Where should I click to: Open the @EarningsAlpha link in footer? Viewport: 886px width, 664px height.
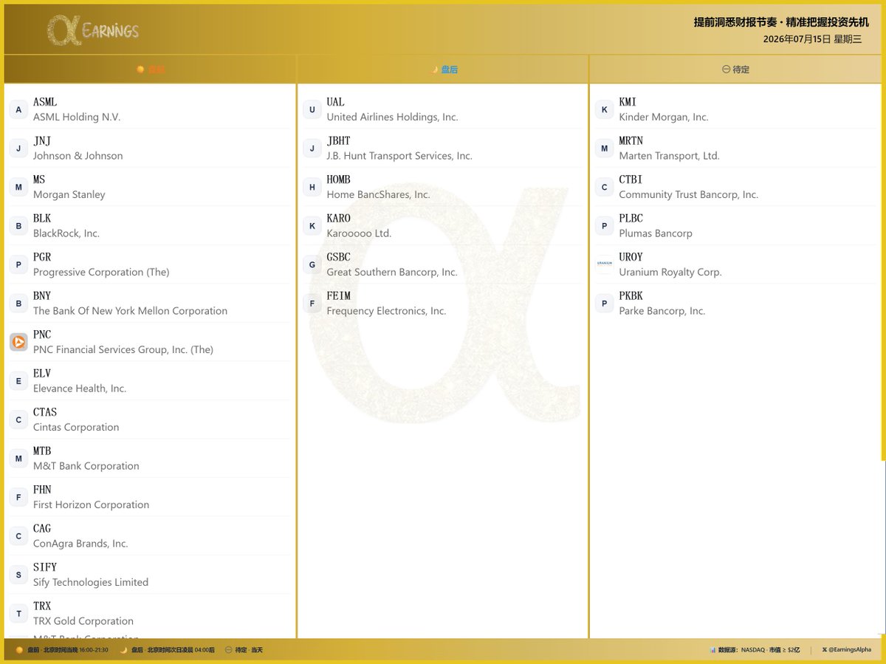click(x=846, y=650)
